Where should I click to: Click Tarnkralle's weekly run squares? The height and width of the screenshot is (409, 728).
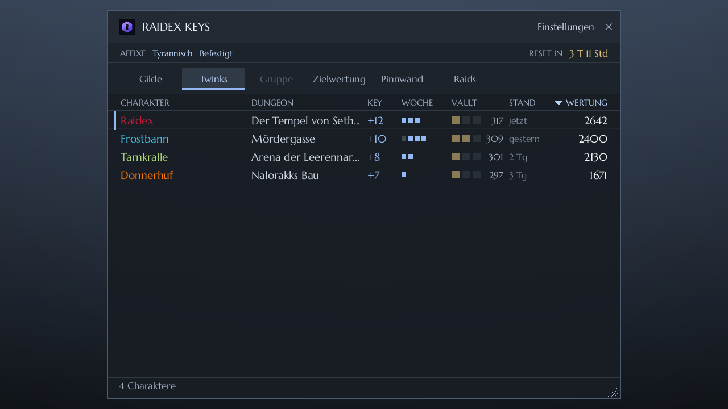tap(407, 157)
